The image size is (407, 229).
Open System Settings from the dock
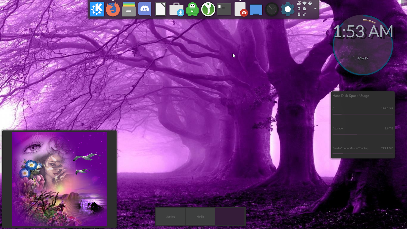[x=287, y=9]
